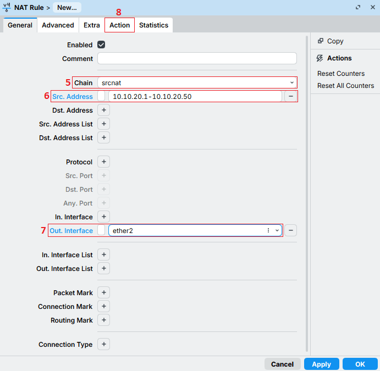Add a Protocol with plus button

(x=104, y=162)
